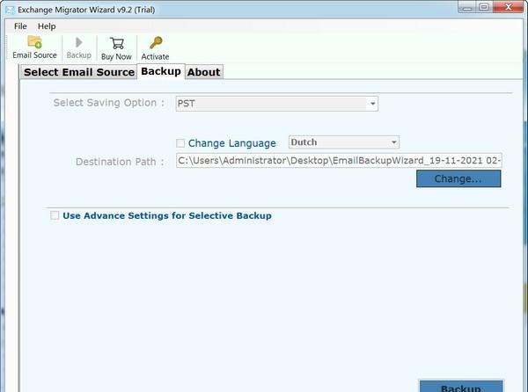Close the Exchange Migrator Wizard window

508,7
